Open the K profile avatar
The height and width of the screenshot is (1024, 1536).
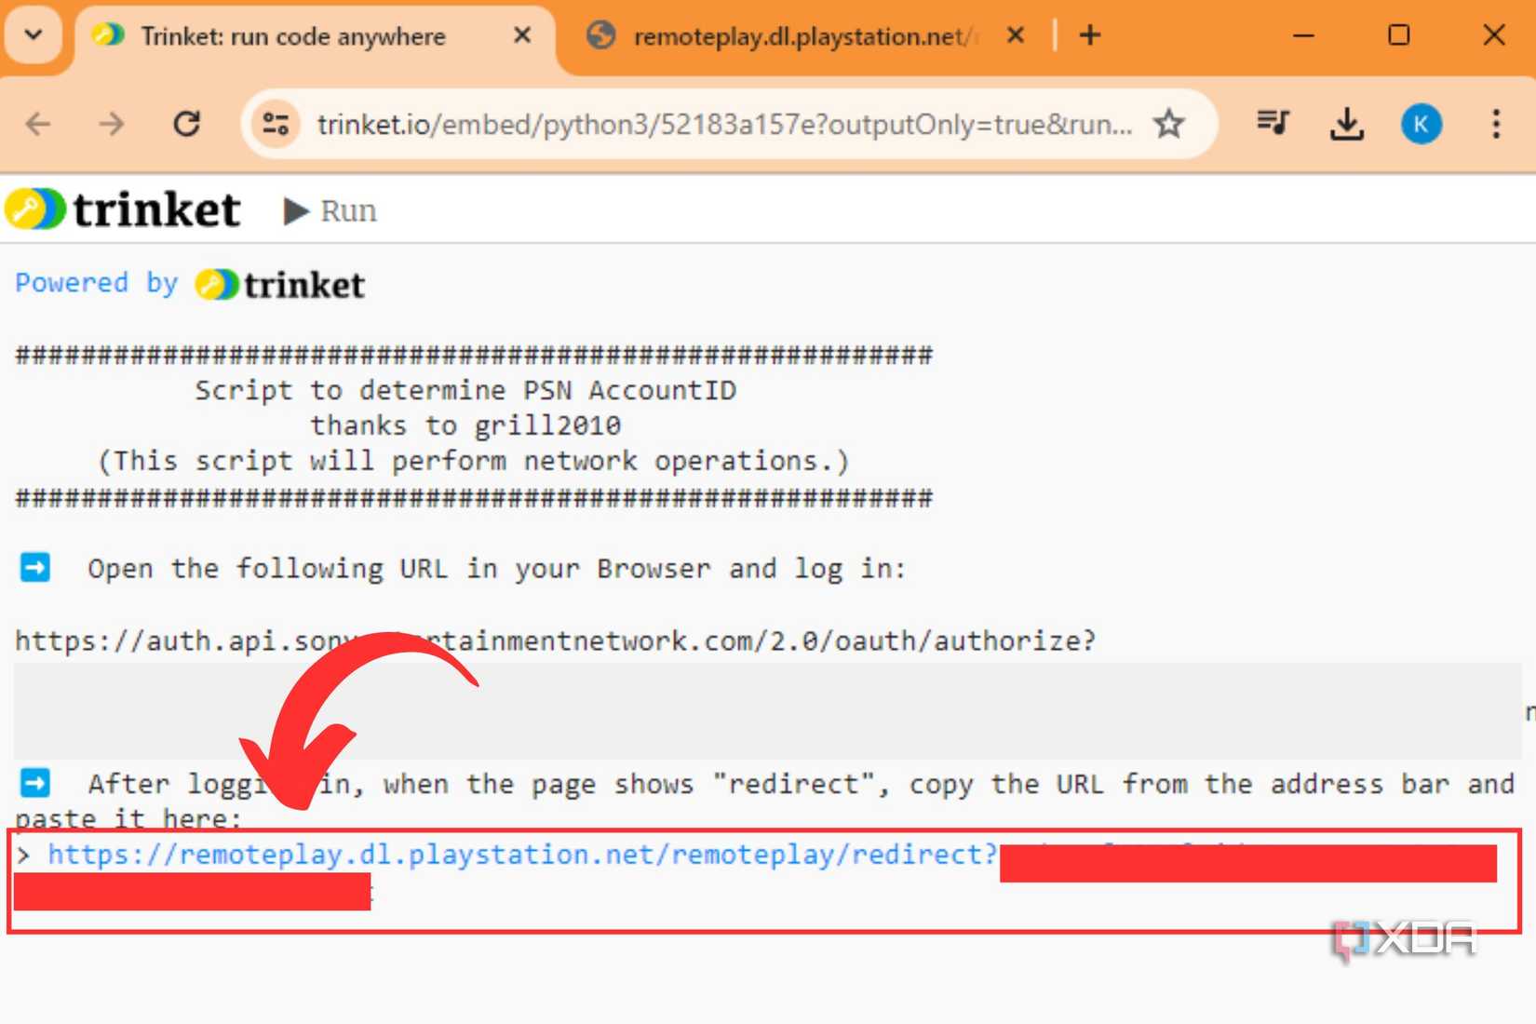pos(1421,124)
